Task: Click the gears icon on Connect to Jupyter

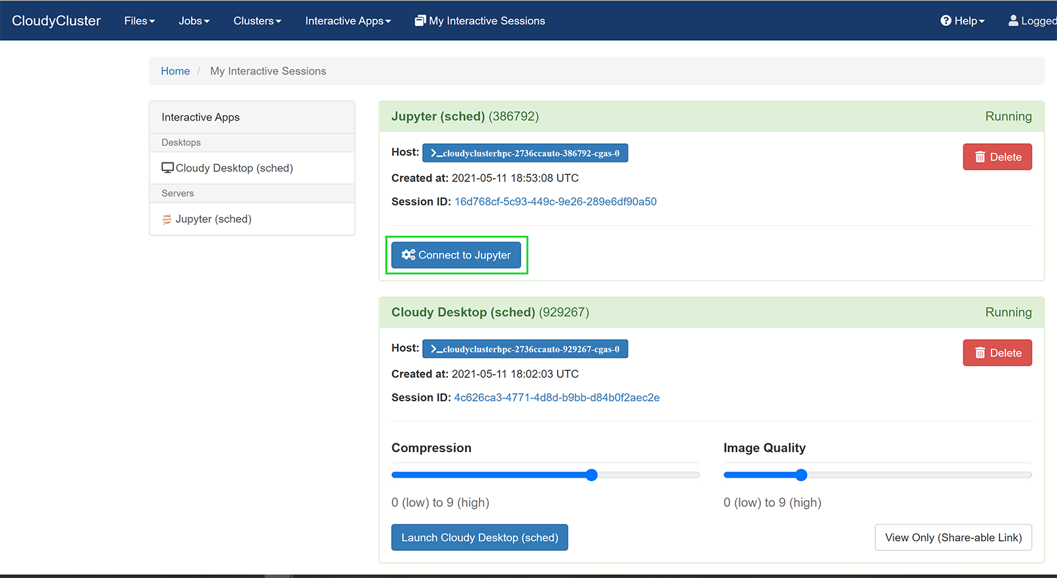Action: [x=408, y=255]
